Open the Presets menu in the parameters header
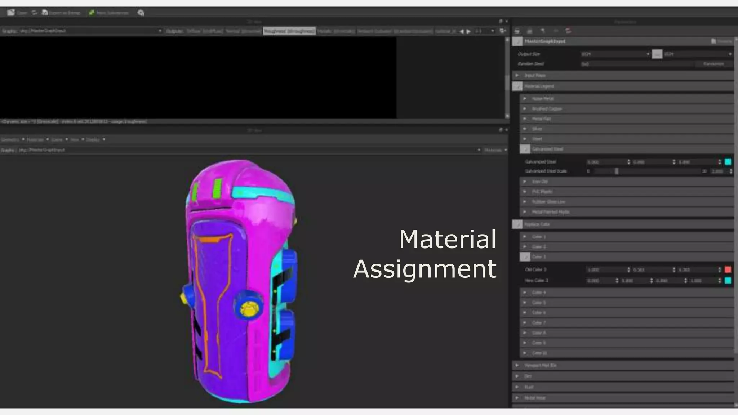This screenshot has width=738, height=415. click(722, 41)
